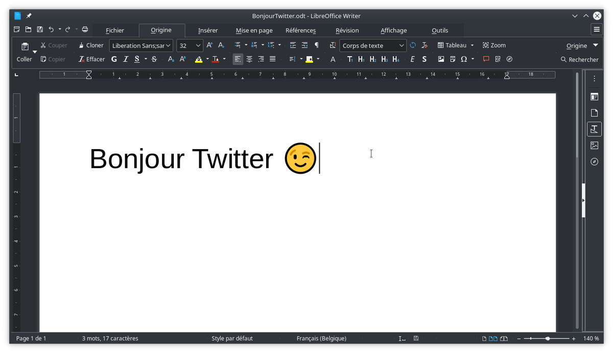Apply superscript formatting
This screenshot has height=353, width=613.
[183, 59]
